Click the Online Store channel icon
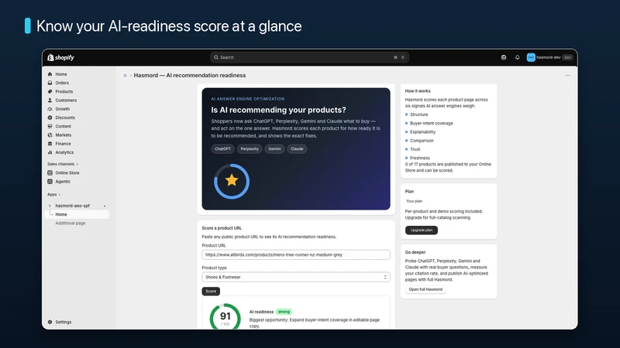The height and width of the screenshot is (348, 620). [50, 172]
